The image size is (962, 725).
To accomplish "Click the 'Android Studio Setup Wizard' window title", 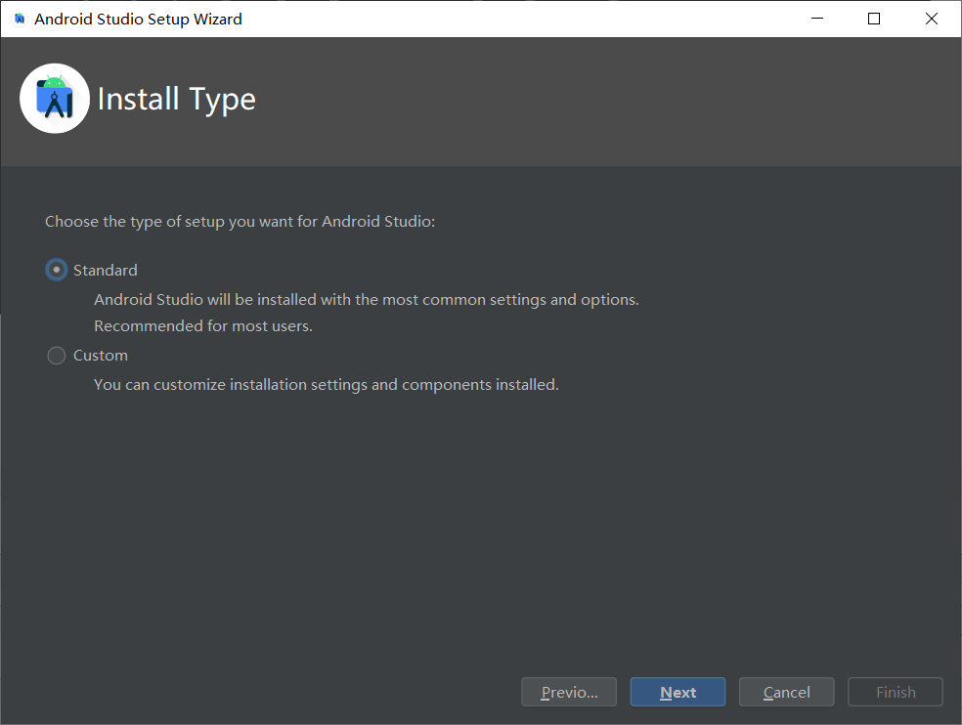I will [x=138, y=19].
